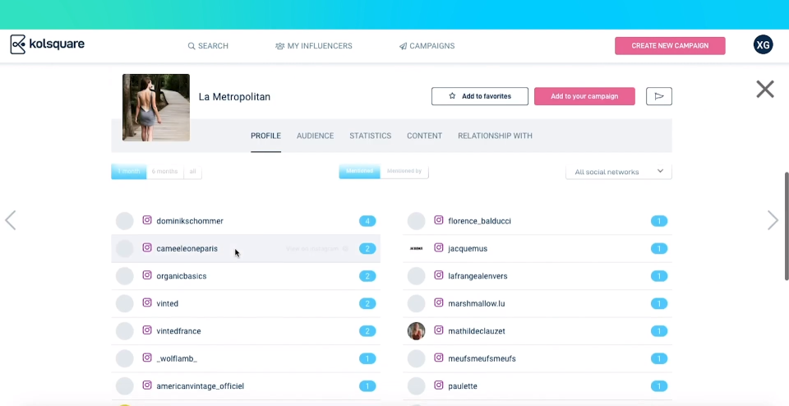The width and height of the screenshot is (789, 406).
Task: Go to previous profile with left arrow
Action: [11, 220]
